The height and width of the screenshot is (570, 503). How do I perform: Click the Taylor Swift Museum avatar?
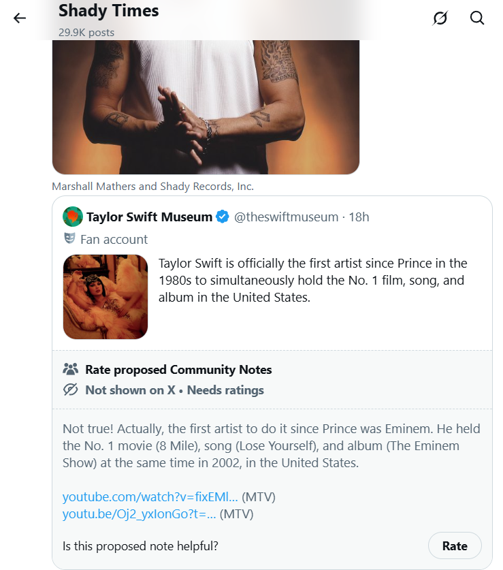point(72,217)
